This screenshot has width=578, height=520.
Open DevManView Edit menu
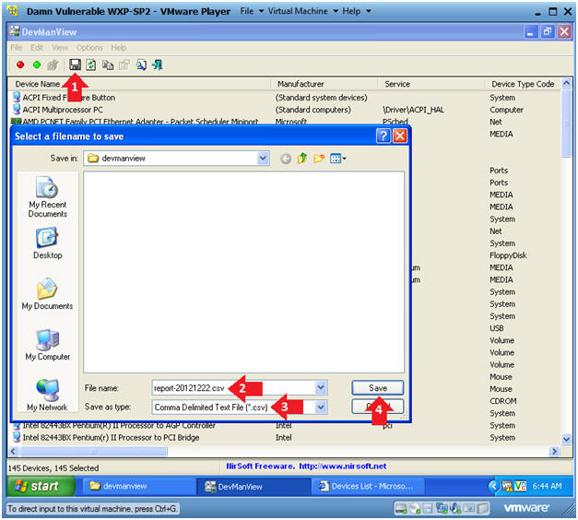tap(37, 48)
